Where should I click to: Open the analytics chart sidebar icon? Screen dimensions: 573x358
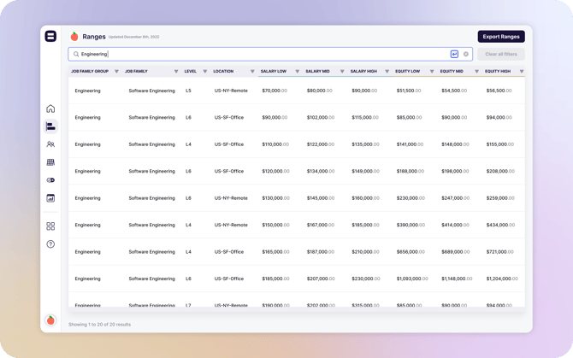point(50,197)
